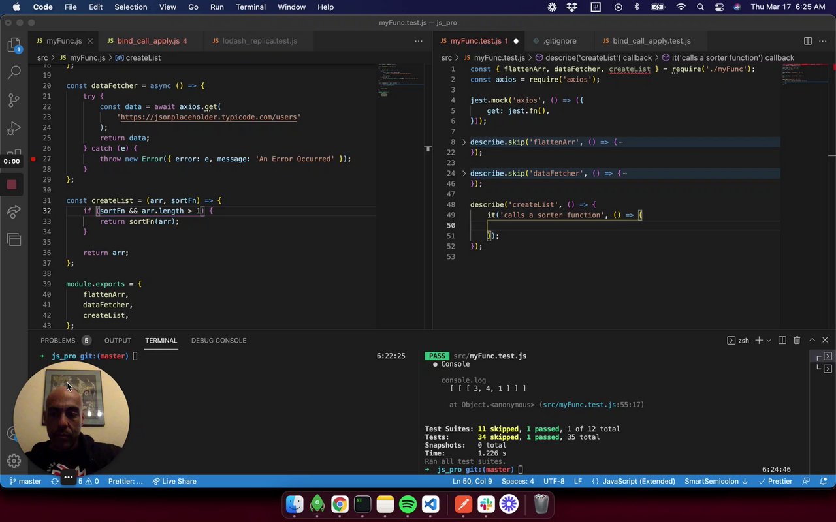Split the terminal pane
The width and height of the screenshot is (836, 522).
click(782, 340)
